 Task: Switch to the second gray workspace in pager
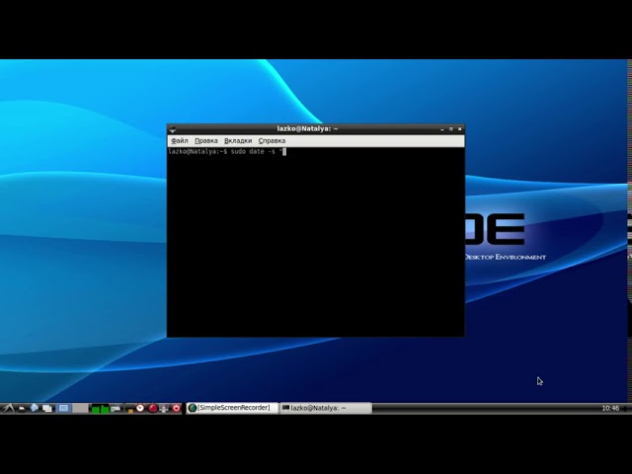pyautogui.click(x=80, y=408)
